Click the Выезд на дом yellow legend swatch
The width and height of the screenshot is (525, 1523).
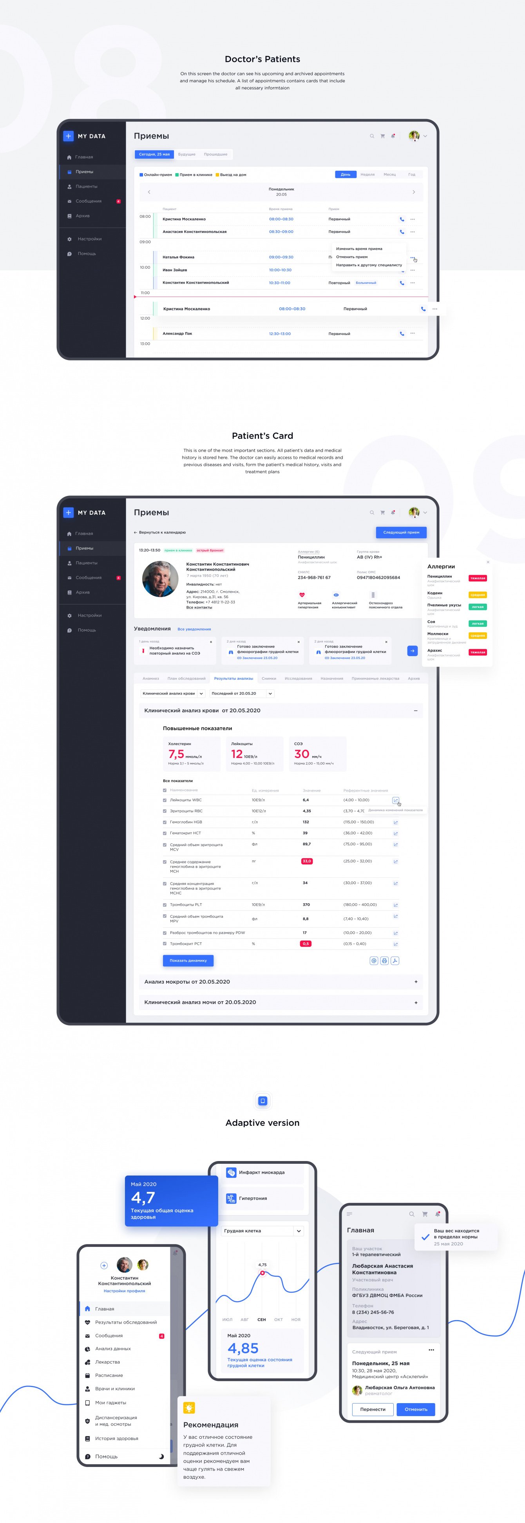(217, 175)
